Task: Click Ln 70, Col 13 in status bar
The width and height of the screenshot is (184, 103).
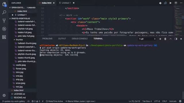Action: click(134, 101)
